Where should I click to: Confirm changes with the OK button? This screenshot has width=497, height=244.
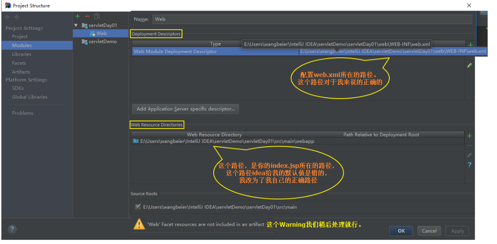(x=400, y=231)
